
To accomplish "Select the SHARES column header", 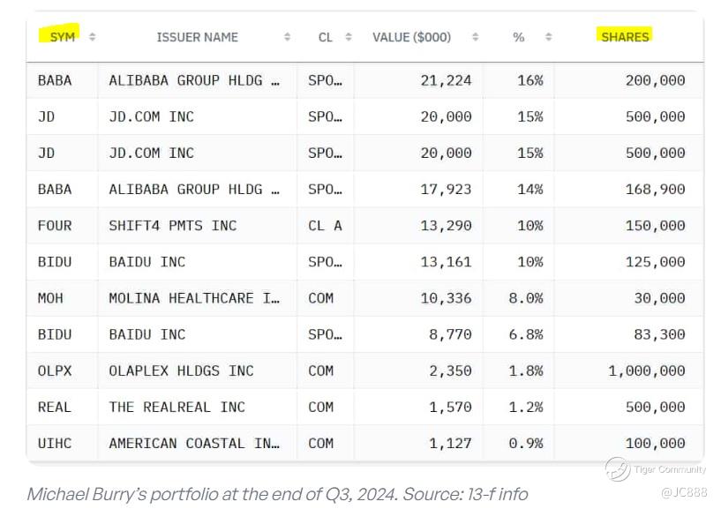I will (x=625, y=37).
